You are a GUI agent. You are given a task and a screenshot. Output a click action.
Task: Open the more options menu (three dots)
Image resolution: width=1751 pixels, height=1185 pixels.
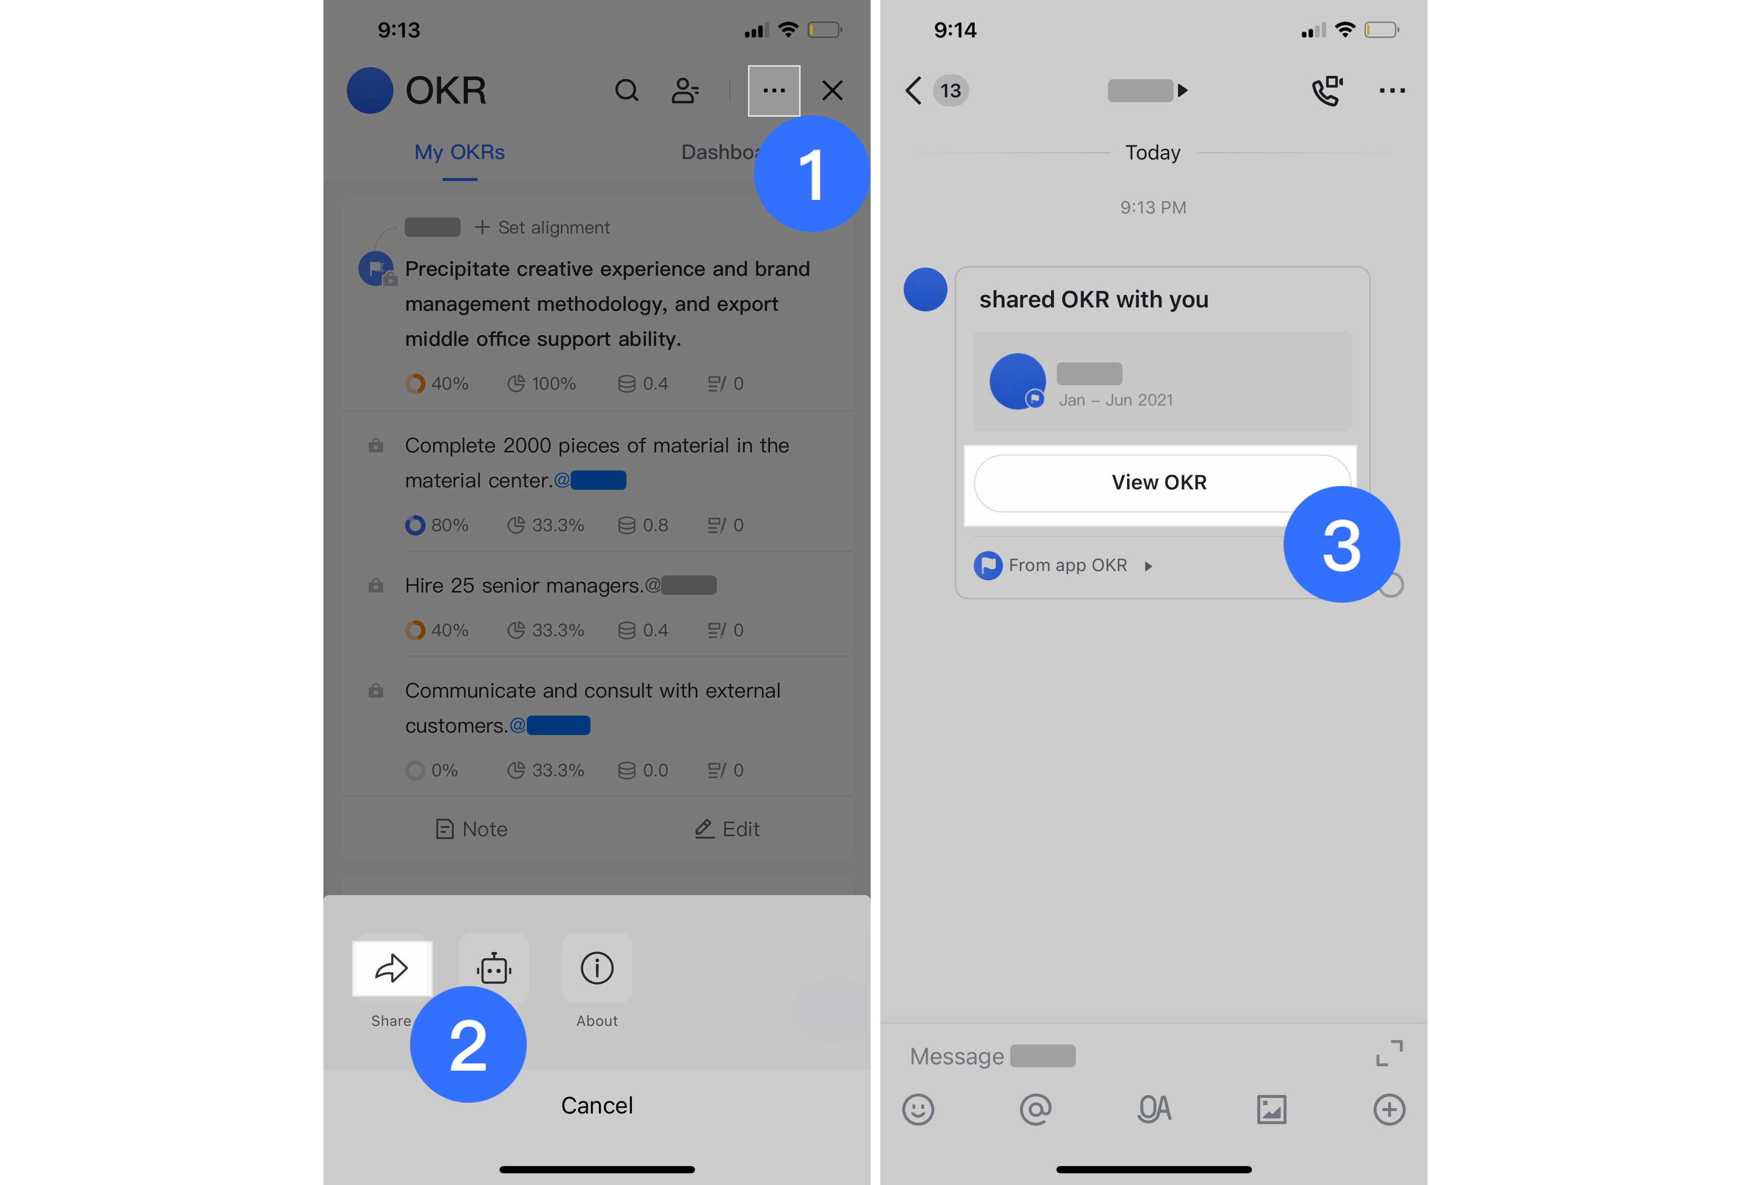774,90
